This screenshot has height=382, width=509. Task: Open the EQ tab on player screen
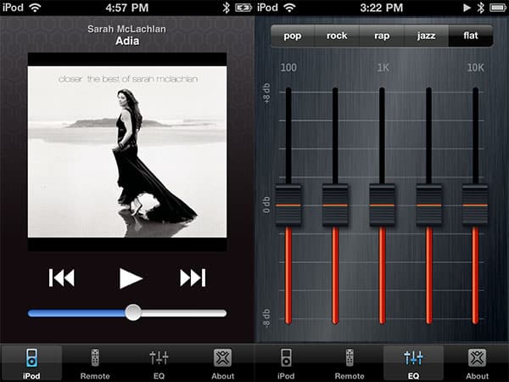pyautogui.click(x=159, y=363)
